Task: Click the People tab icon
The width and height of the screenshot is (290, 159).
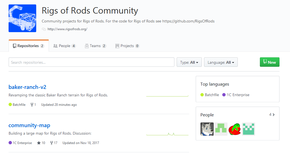Action: click(x=55, y=46)
